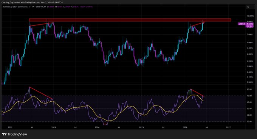Click the 80.00 RSI scale label
Screen dimensions: 257x139
[249, 89]
